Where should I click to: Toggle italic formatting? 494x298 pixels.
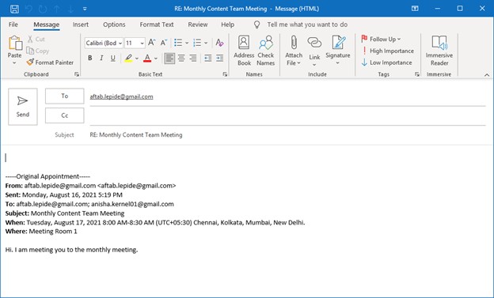click(101, 58)
